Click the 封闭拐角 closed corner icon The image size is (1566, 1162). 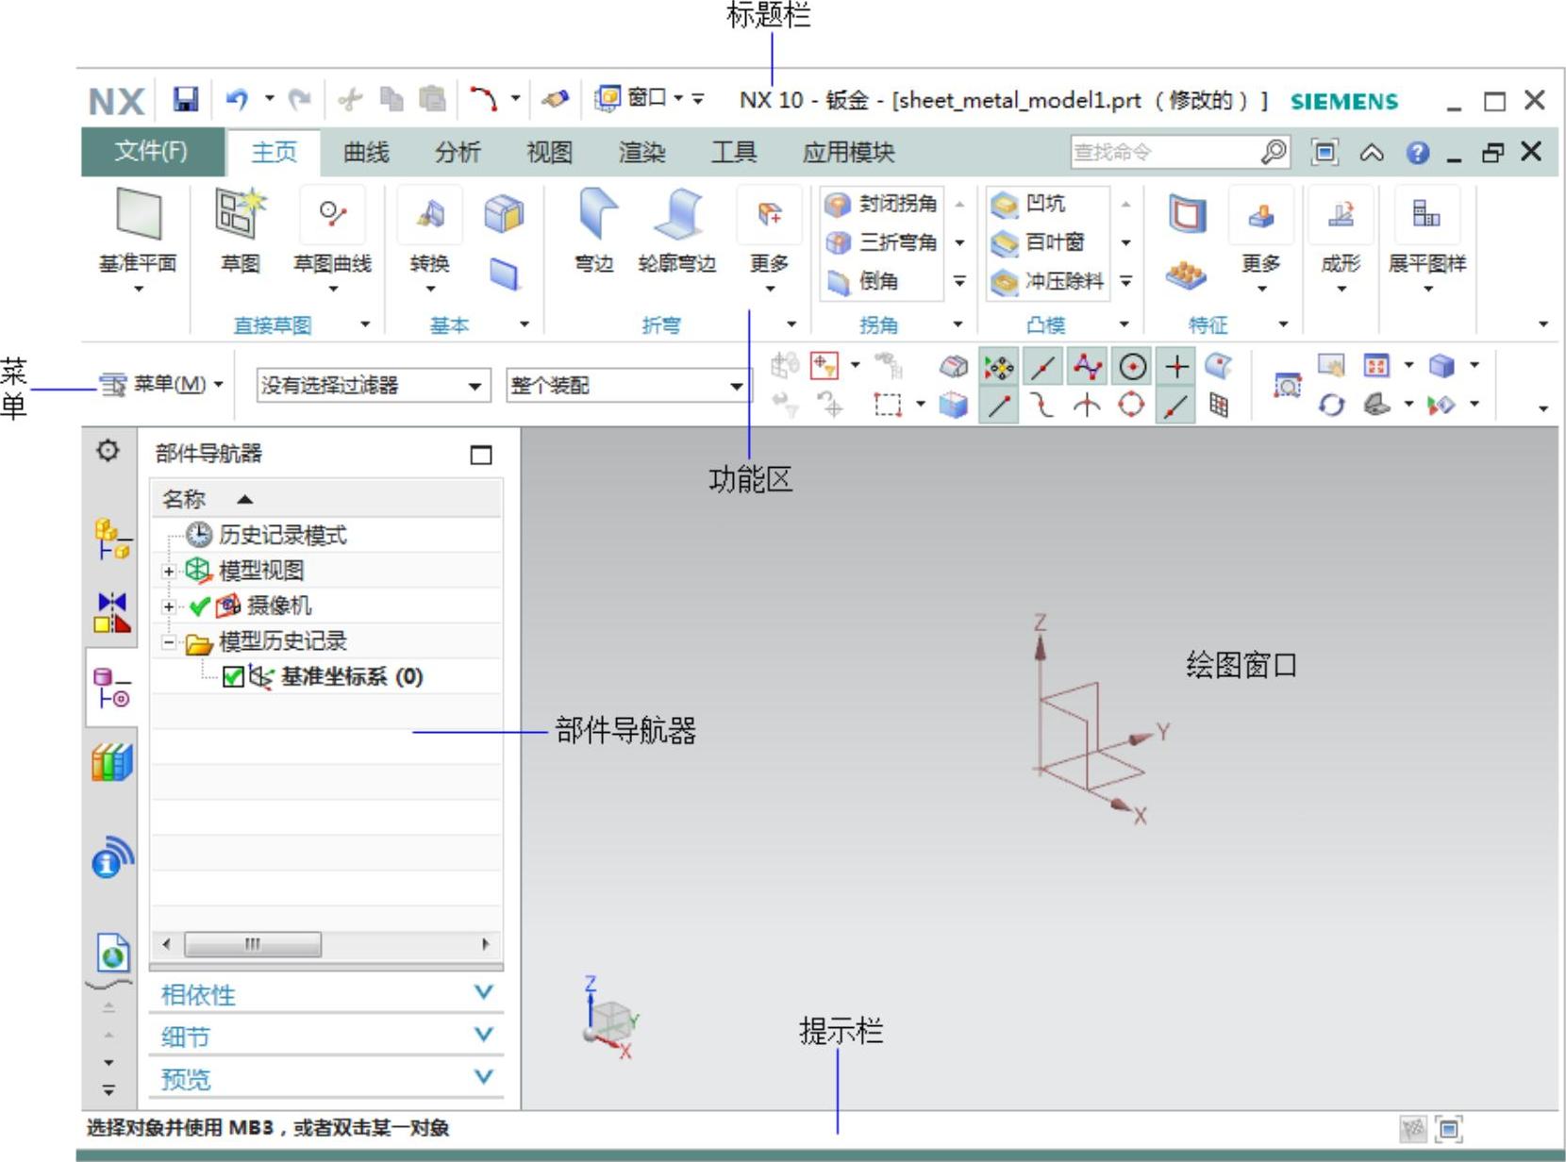point(838,204)
